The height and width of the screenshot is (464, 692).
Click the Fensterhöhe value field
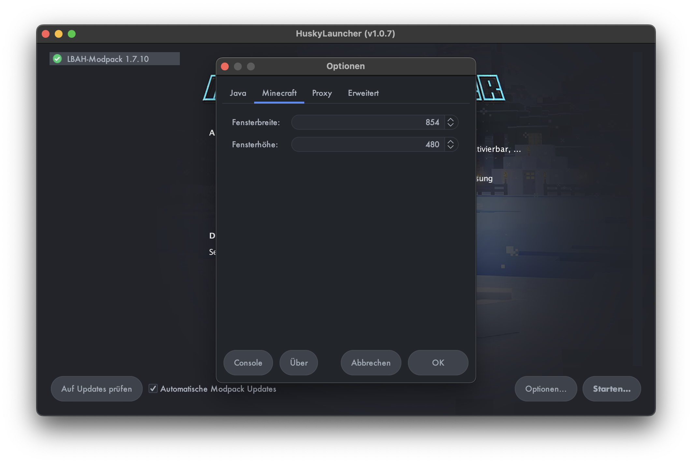pyautogui.click(x=368, y=144)
